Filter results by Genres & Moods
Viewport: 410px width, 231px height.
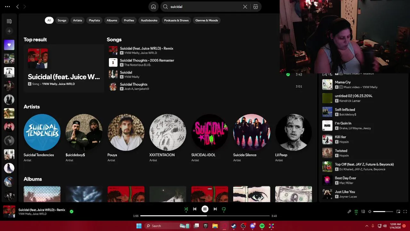click(x=207, y=20)
